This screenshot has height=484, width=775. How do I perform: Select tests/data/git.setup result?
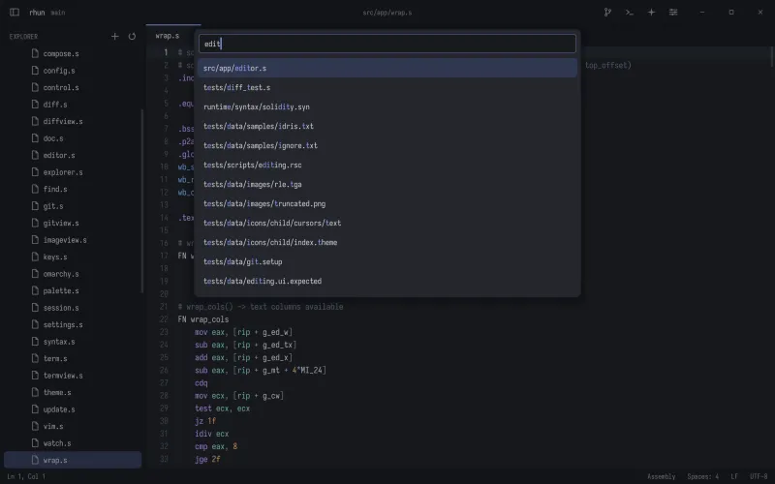point(387,261)
